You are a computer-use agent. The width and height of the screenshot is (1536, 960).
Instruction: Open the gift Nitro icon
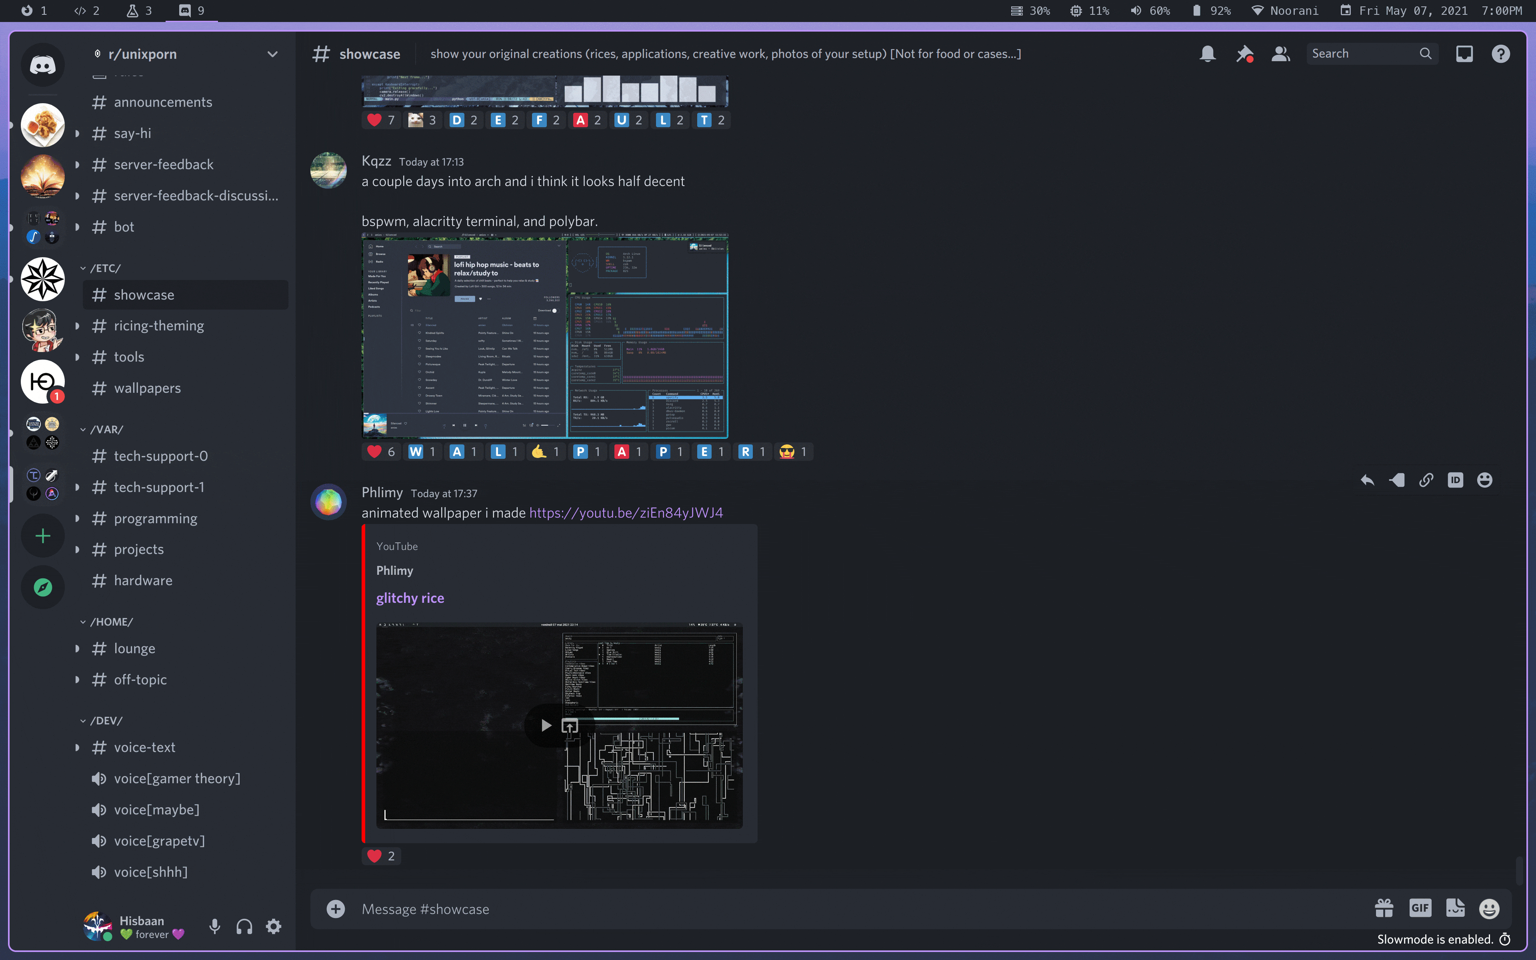(1384, 908)
